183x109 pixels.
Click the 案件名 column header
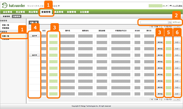click(x=68, y=30)
